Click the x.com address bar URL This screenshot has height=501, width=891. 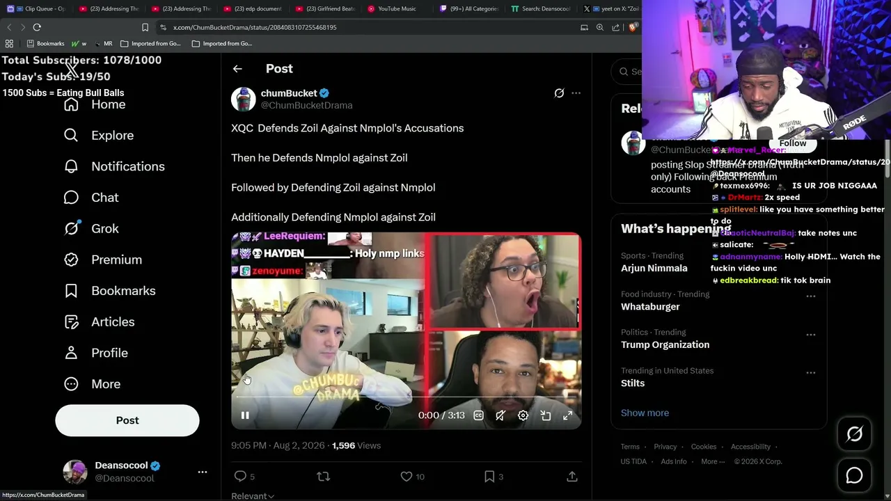click(x=255, y=27)
